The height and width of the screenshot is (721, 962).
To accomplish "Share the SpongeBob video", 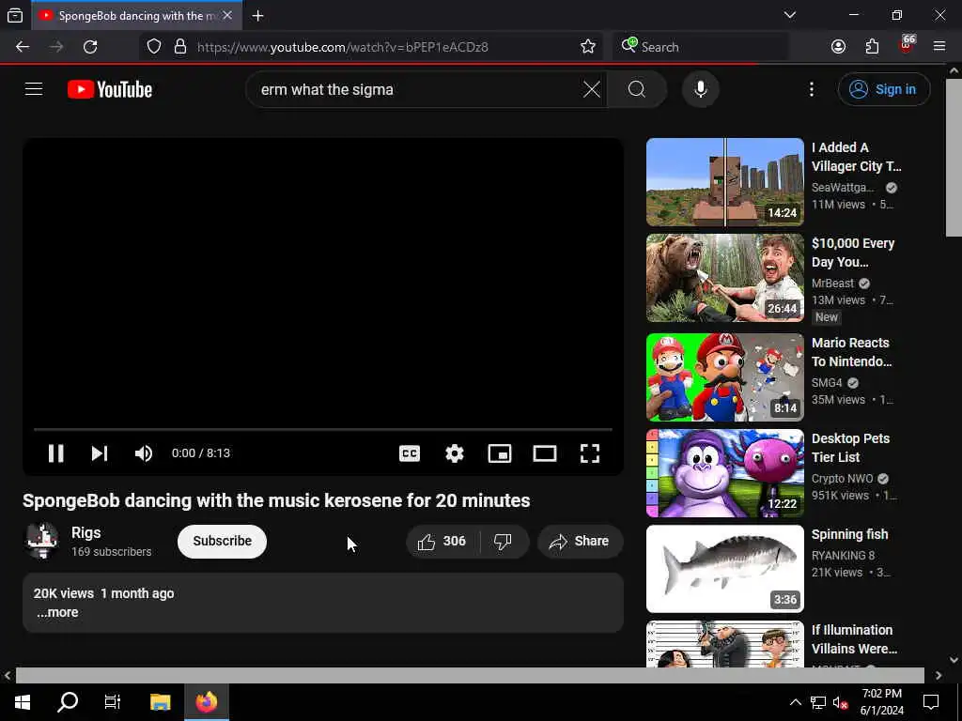I will pyautogui.click(x=580, y=541).
